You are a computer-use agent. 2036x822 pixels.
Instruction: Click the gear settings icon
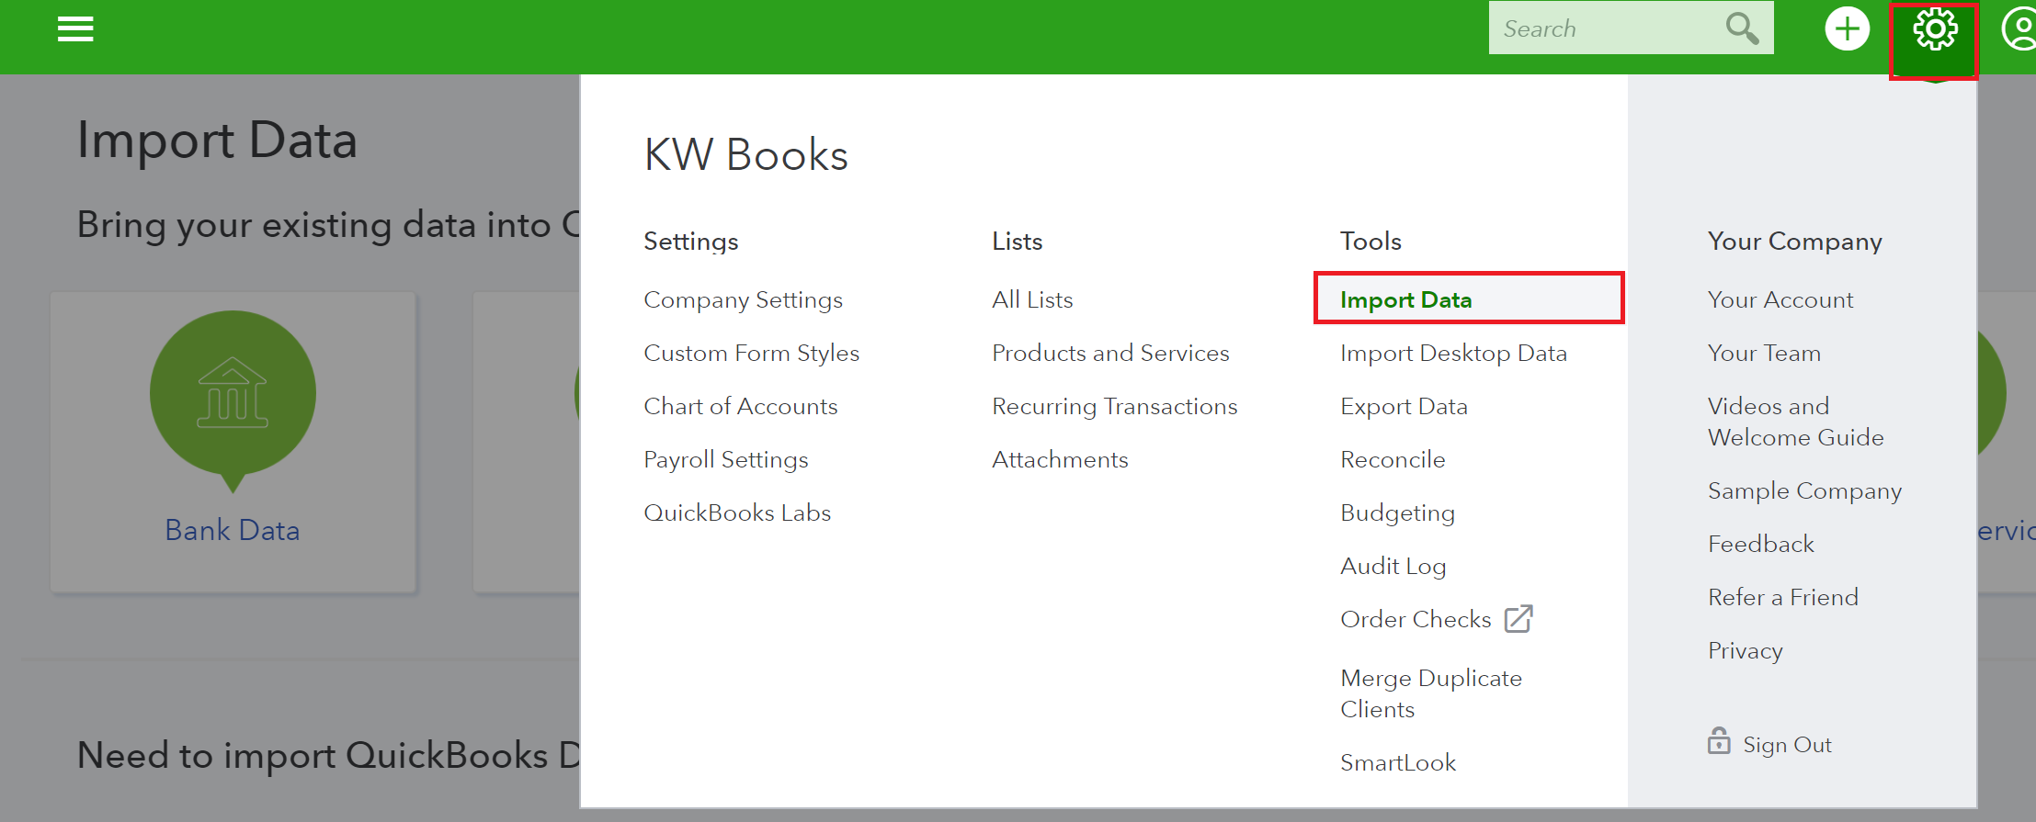pos(1935,30)
